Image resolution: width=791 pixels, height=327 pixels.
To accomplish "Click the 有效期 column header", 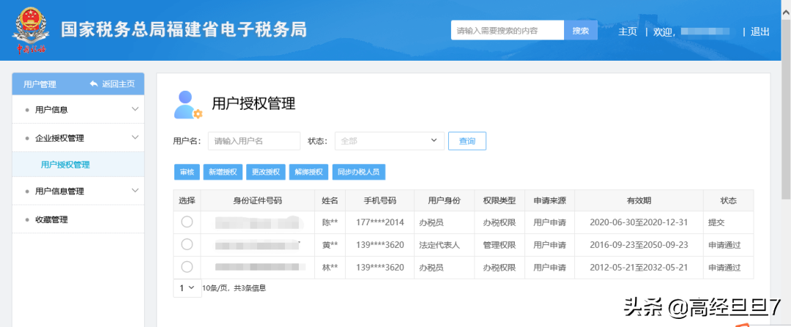I will pos(639,200).
